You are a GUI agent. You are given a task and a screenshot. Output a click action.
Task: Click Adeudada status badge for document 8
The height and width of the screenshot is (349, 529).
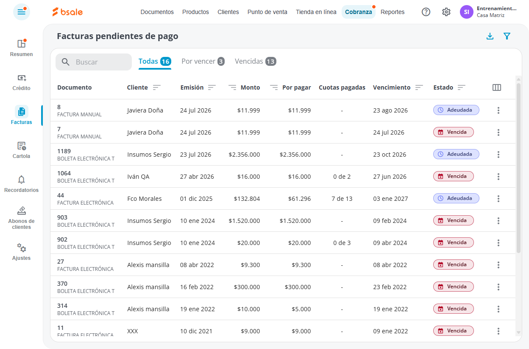click(x=456, y=110)
